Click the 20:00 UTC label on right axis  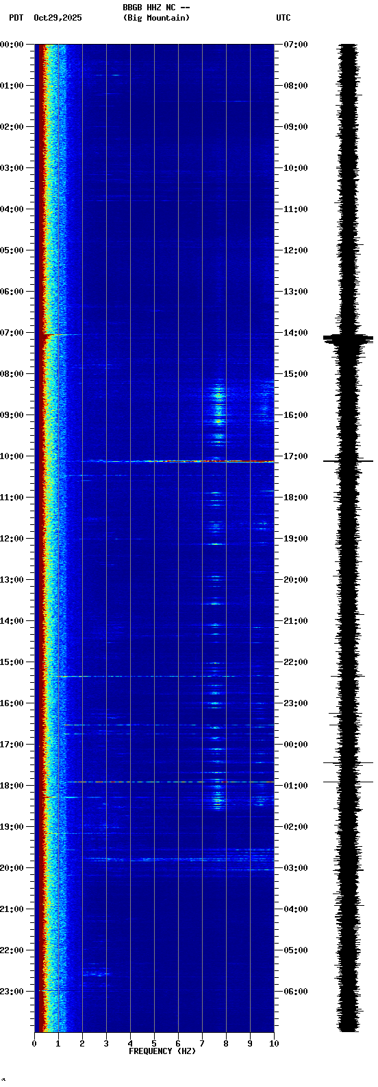[x=296, y=580]
